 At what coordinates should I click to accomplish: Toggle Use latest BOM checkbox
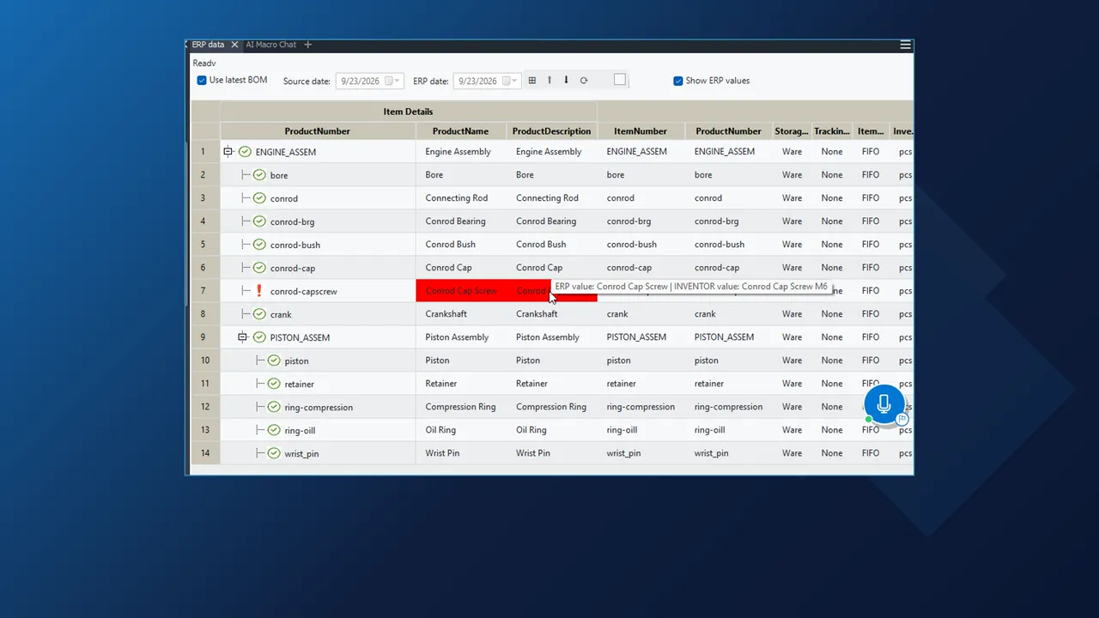coord(202,80)
